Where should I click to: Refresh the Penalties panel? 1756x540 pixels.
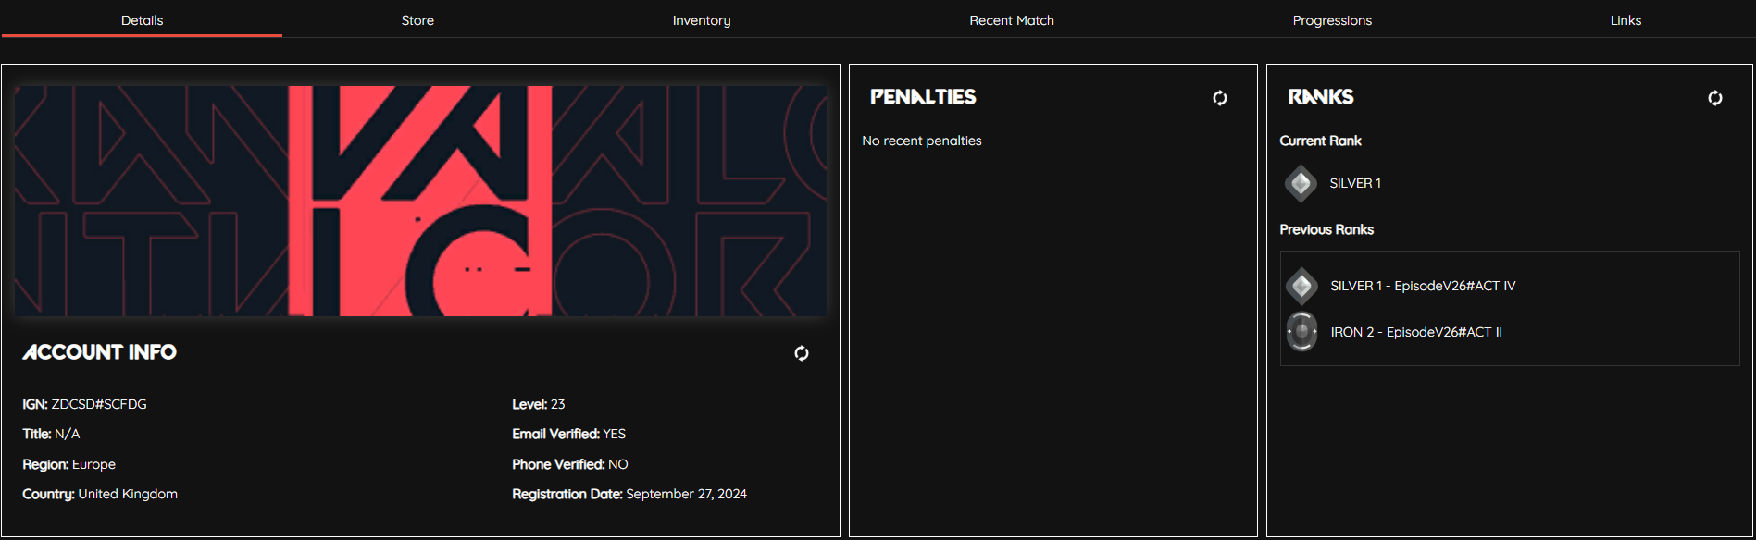pyautogui.click(x=1220, y=98)
